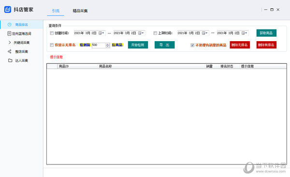
Task: Click the 获取商品 button
Action: click(266, 33)
